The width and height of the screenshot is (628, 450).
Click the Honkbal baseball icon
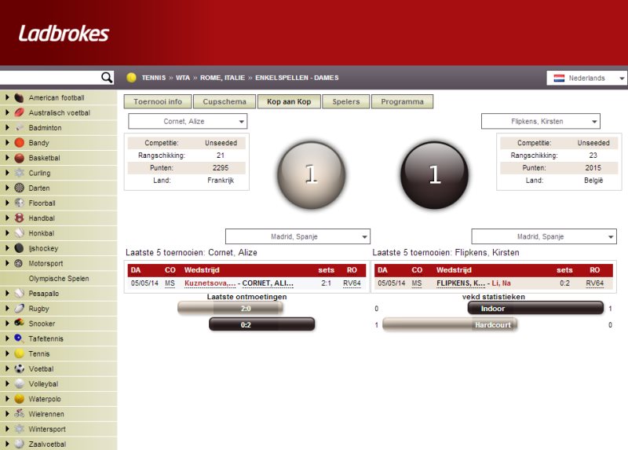[19, 232]
